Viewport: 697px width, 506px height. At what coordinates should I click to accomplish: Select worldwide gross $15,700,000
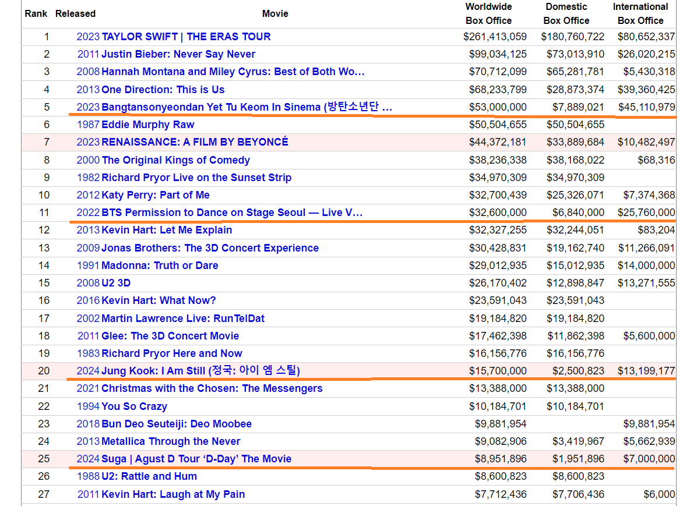[498, 370]
